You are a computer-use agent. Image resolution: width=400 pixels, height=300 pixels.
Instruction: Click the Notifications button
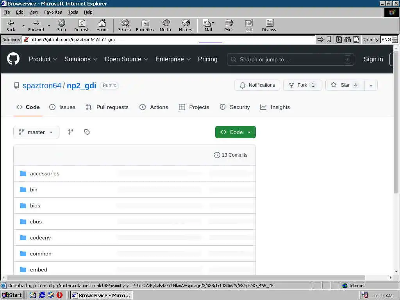[257, 85]
